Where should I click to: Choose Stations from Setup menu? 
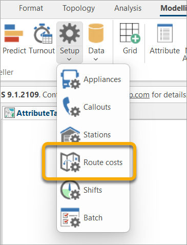pos(93,134)
